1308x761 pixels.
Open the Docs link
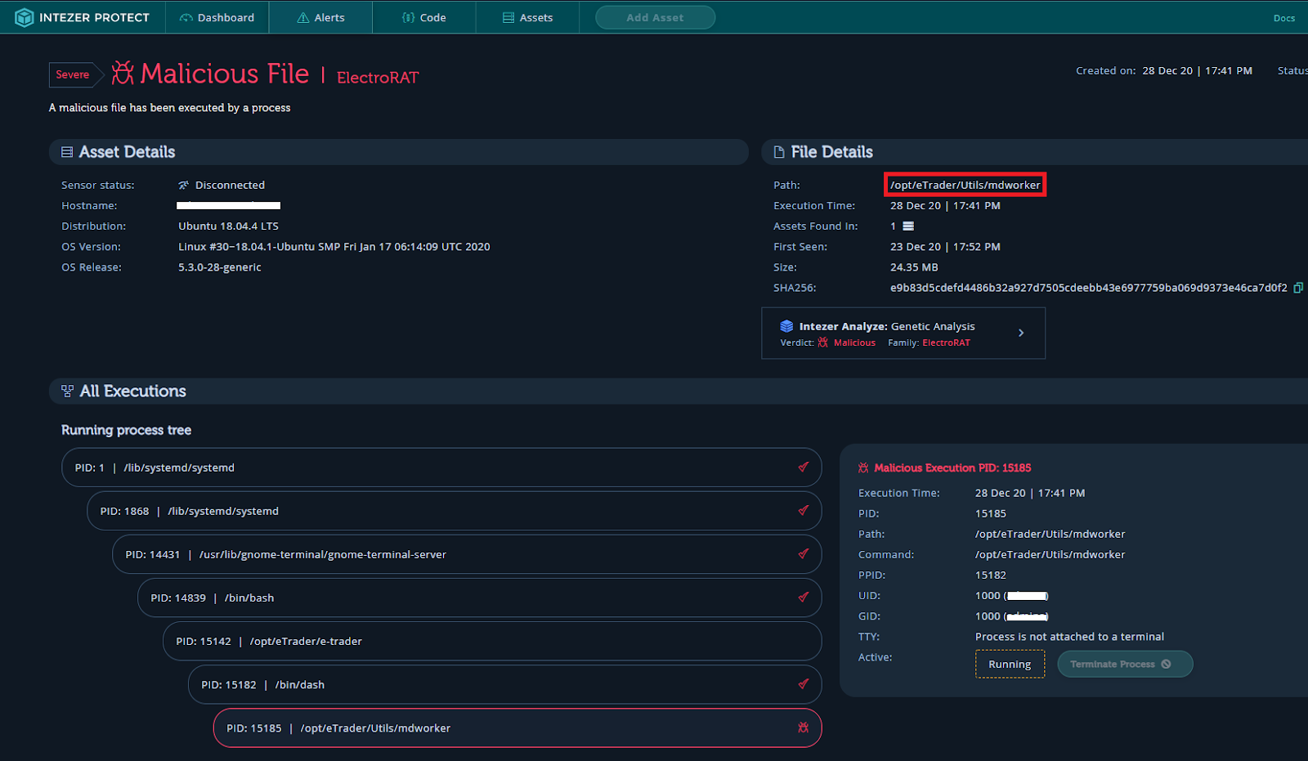point(1283,18)
